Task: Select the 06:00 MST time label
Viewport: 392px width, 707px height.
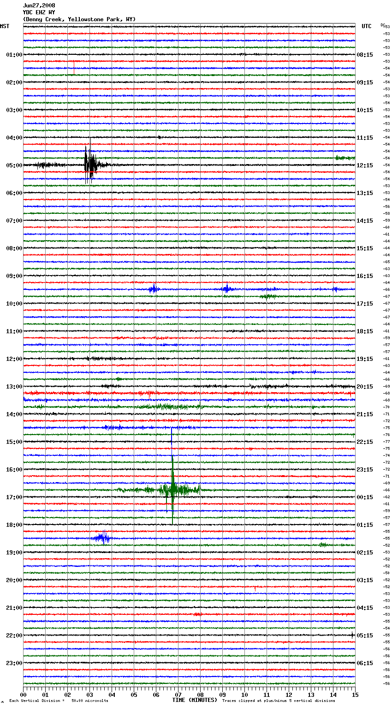Action: 14,193
